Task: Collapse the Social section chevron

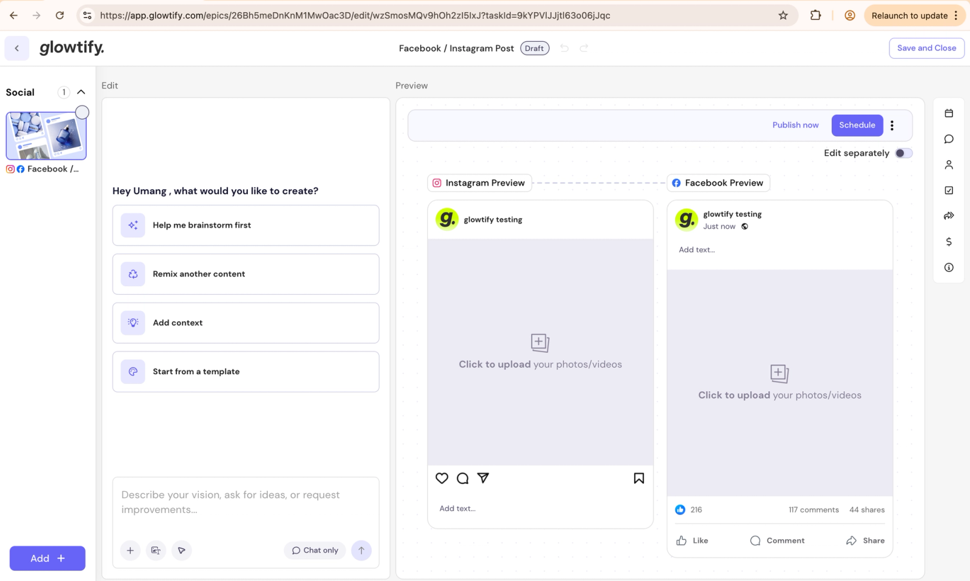Action: [81, 92]
